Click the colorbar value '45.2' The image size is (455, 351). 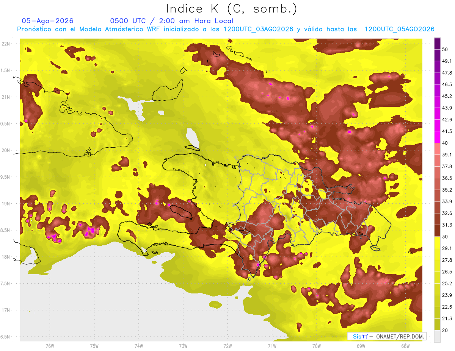pyautogui.click(x=447, y=96)
